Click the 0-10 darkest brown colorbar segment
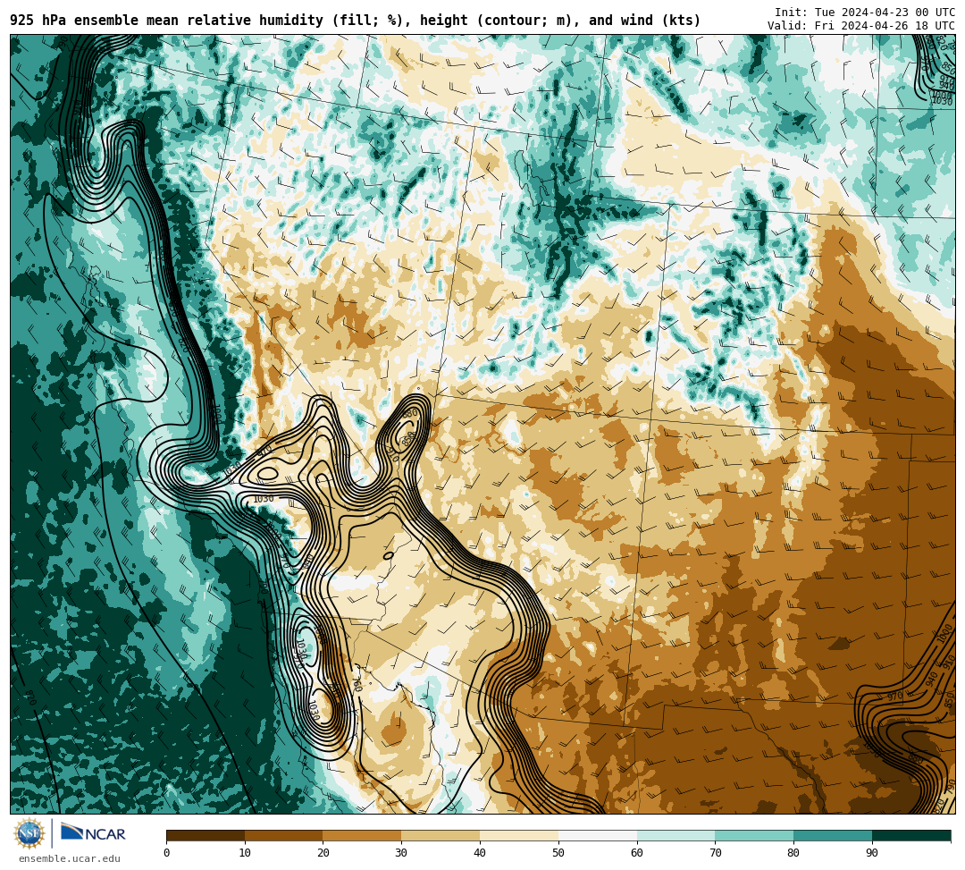 (x=206, y=835)
